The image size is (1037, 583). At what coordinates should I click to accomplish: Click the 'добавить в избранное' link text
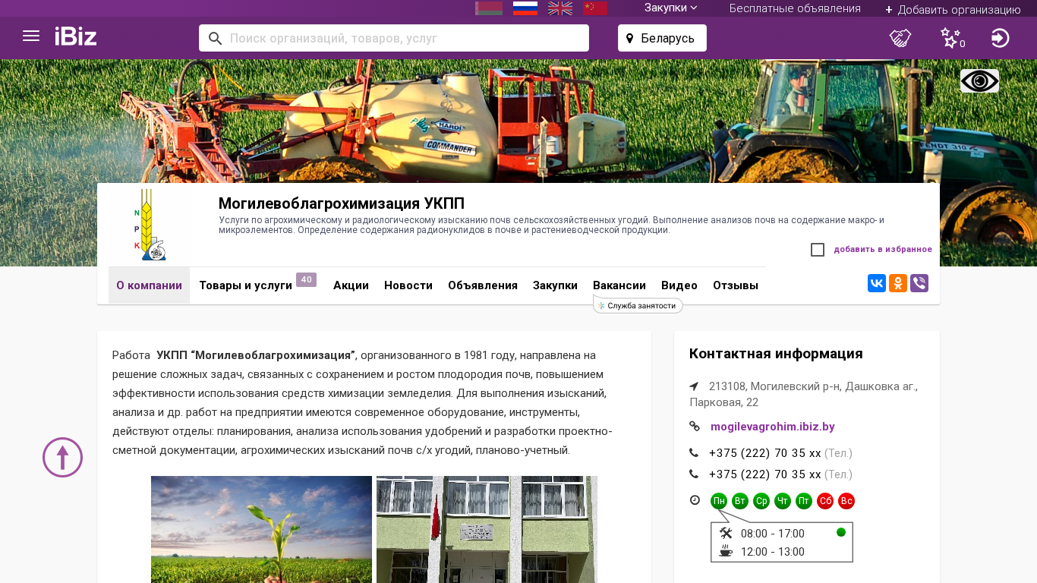[x=883, y=249]
